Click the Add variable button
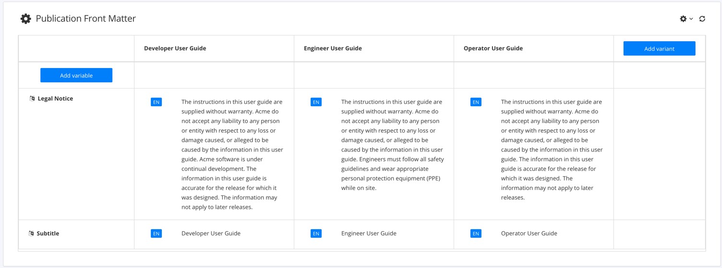This screenshot has width=722, height=268. 76,75
